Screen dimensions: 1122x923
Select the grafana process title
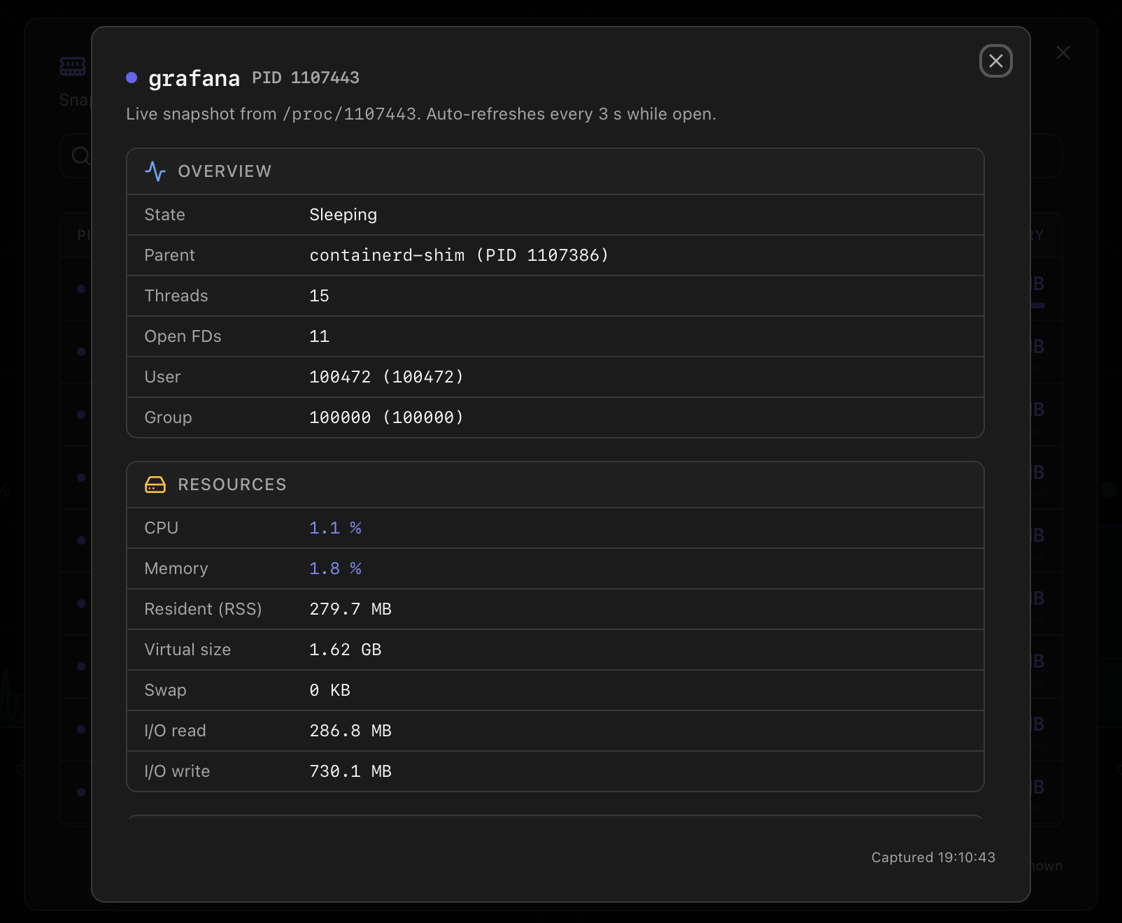click(x=194, y=78)
